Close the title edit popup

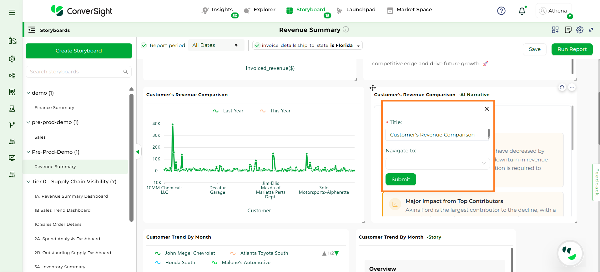click(487, 109)
